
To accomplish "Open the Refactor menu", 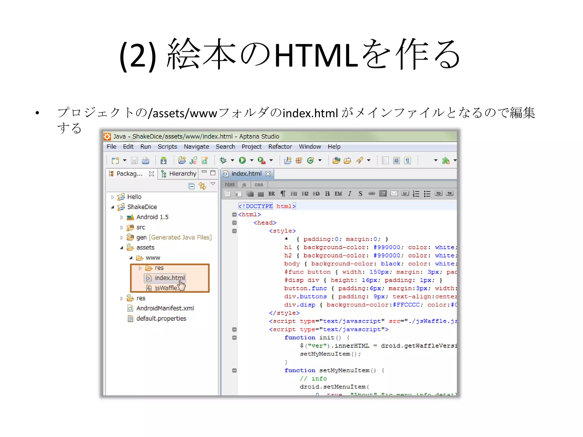I will [280, 147].
